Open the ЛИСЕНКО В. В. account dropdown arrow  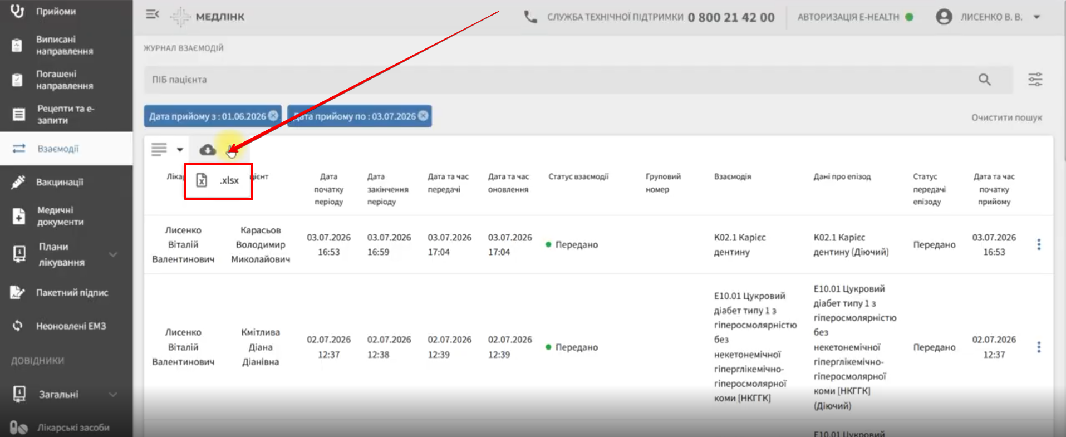(x=1036, y=17)
